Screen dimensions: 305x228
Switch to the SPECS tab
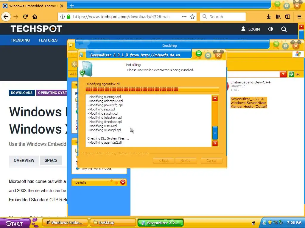point(51,160)
